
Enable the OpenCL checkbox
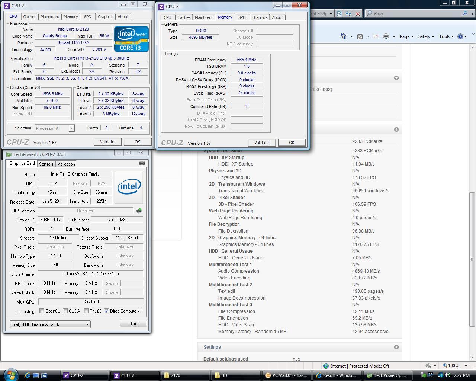pos(42,311)
